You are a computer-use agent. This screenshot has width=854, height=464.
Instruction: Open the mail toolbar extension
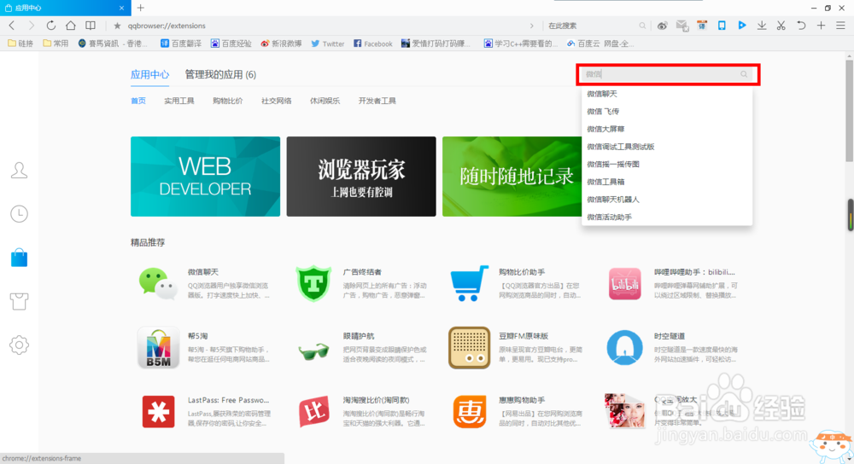tap(681, 26)
